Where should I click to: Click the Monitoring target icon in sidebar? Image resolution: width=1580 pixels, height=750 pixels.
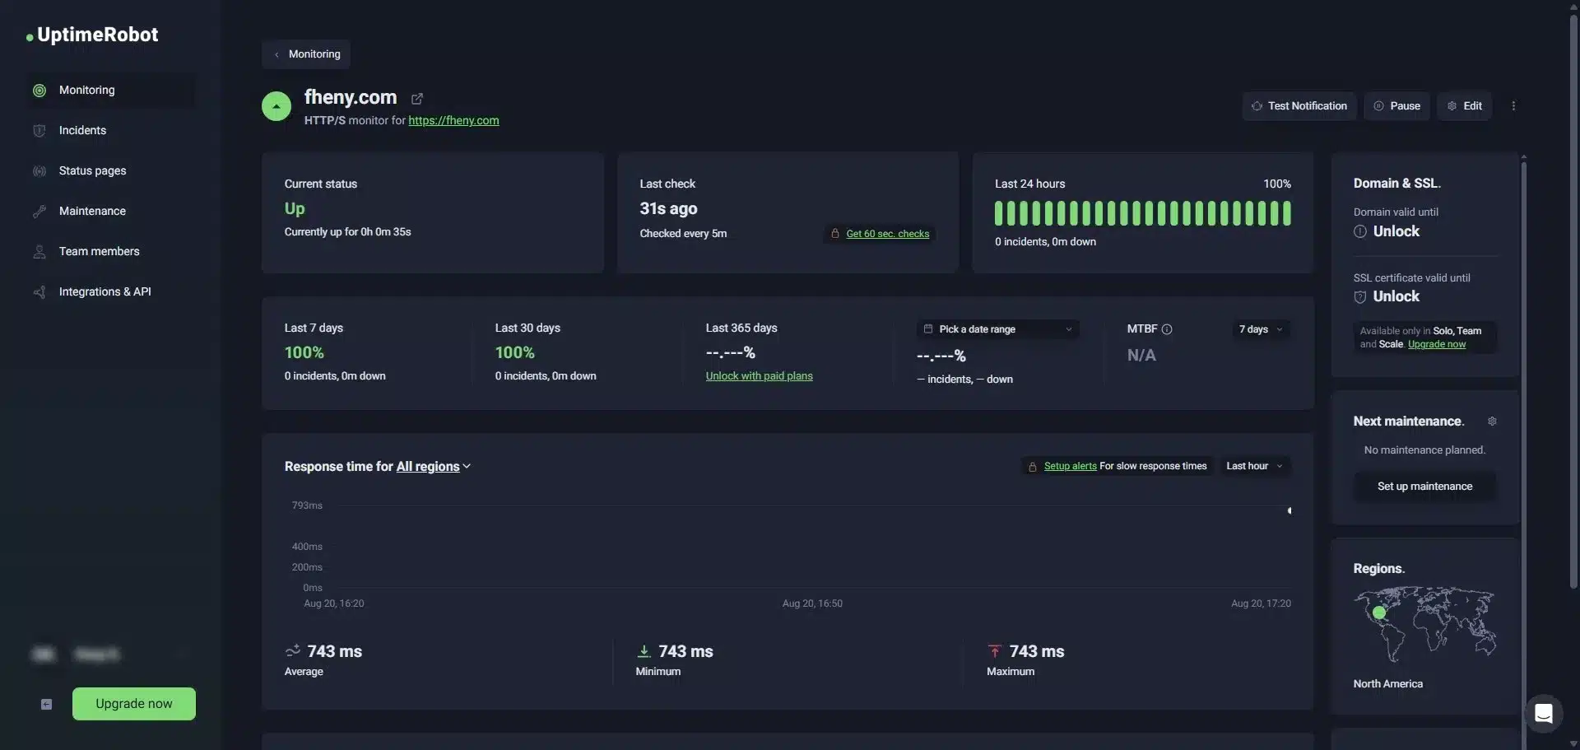point(39,91)
